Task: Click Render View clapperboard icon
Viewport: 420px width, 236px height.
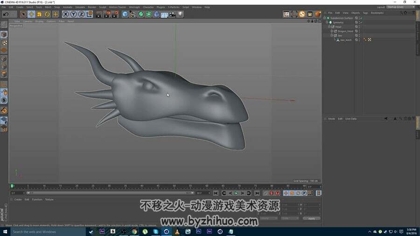Action: tap(99, 14)
